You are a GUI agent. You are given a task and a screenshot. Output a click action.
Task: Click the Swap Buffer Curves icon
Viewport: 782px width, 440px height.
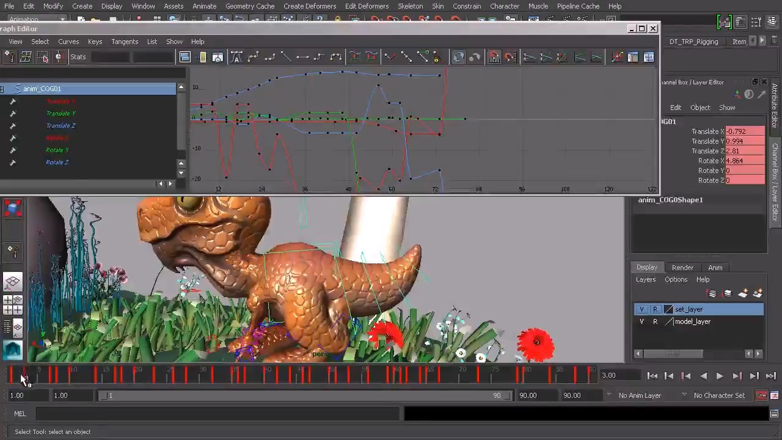pyautogui.click(x=371, y=57)
